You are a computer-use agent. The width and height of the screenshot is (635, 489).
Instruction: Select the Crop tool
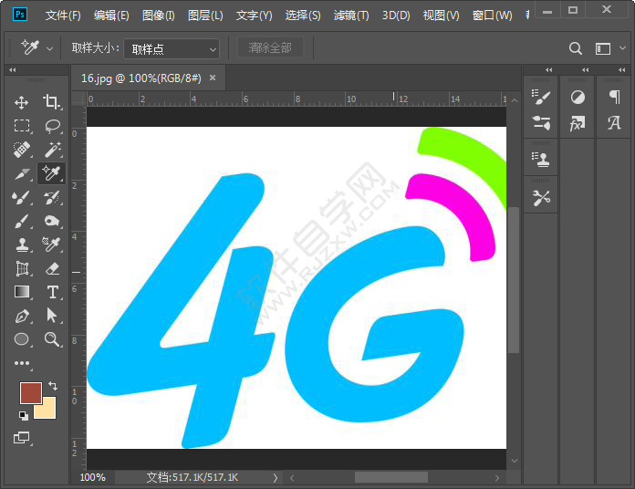point(52,102)
